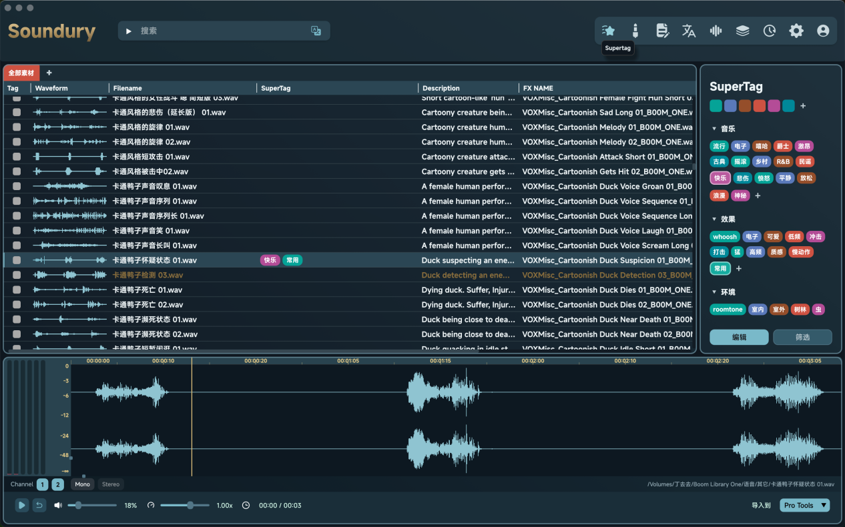Select the whoosh tag

(725, 237)
